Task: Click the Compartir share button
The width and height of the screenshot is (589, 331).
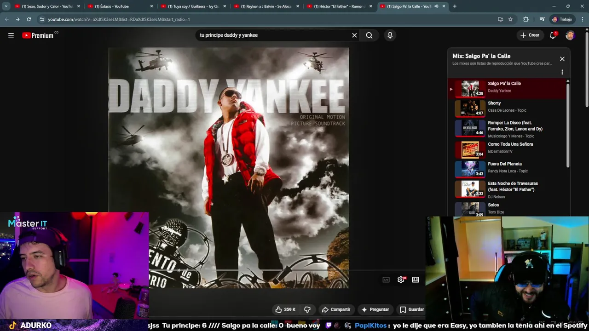Action: (336, 309)
